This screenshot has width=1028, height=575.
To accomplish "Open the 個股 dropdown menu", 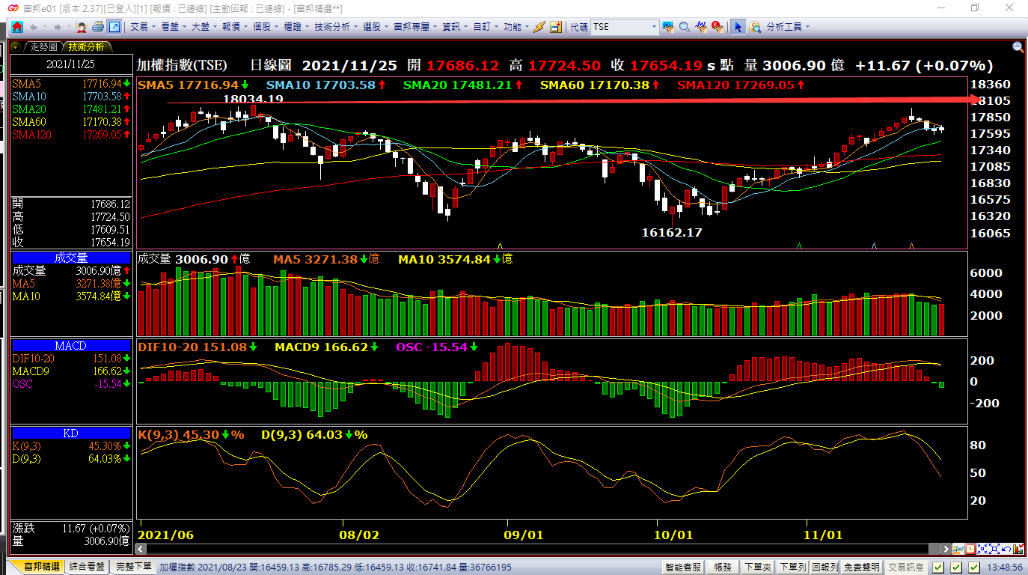I will 265,27.
